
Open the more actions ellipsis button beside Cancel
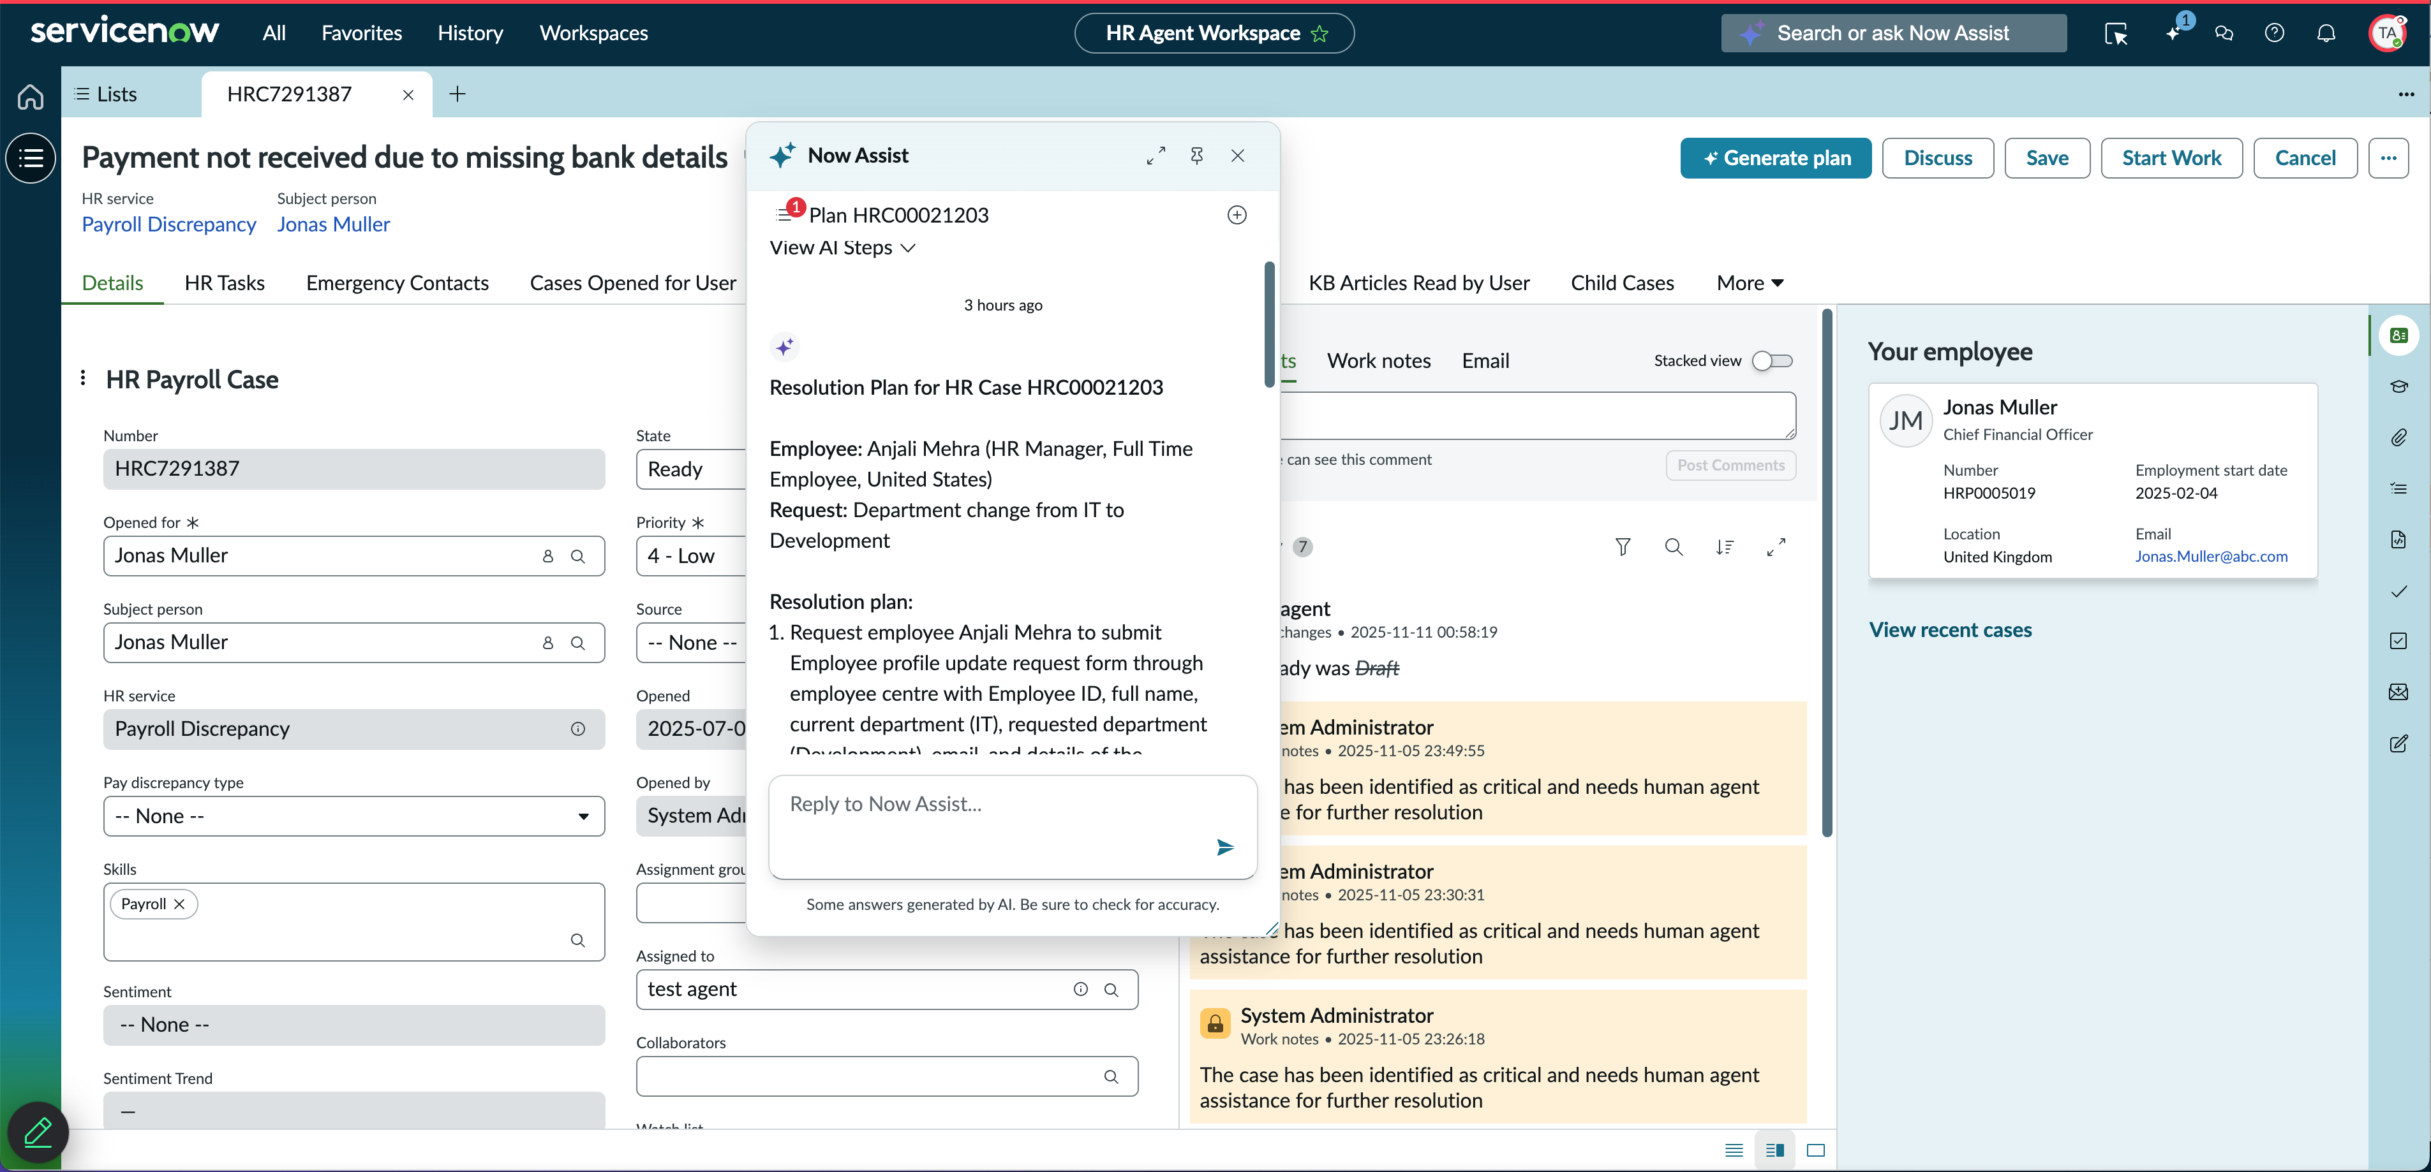pos(2388,158)
